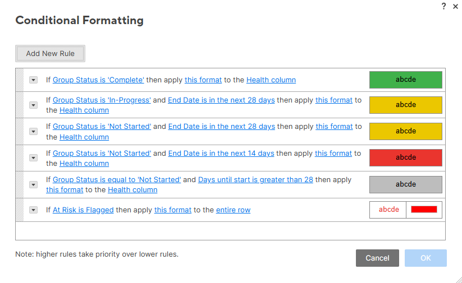Expand menu for the Days until start rule

[33, 185]
